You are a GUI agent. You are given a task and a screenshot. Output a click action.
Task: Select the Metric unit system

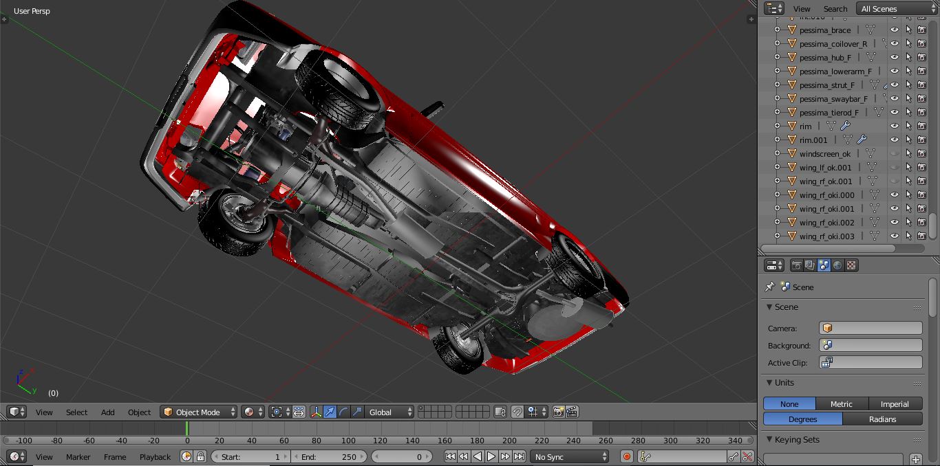tap(842, 404)
